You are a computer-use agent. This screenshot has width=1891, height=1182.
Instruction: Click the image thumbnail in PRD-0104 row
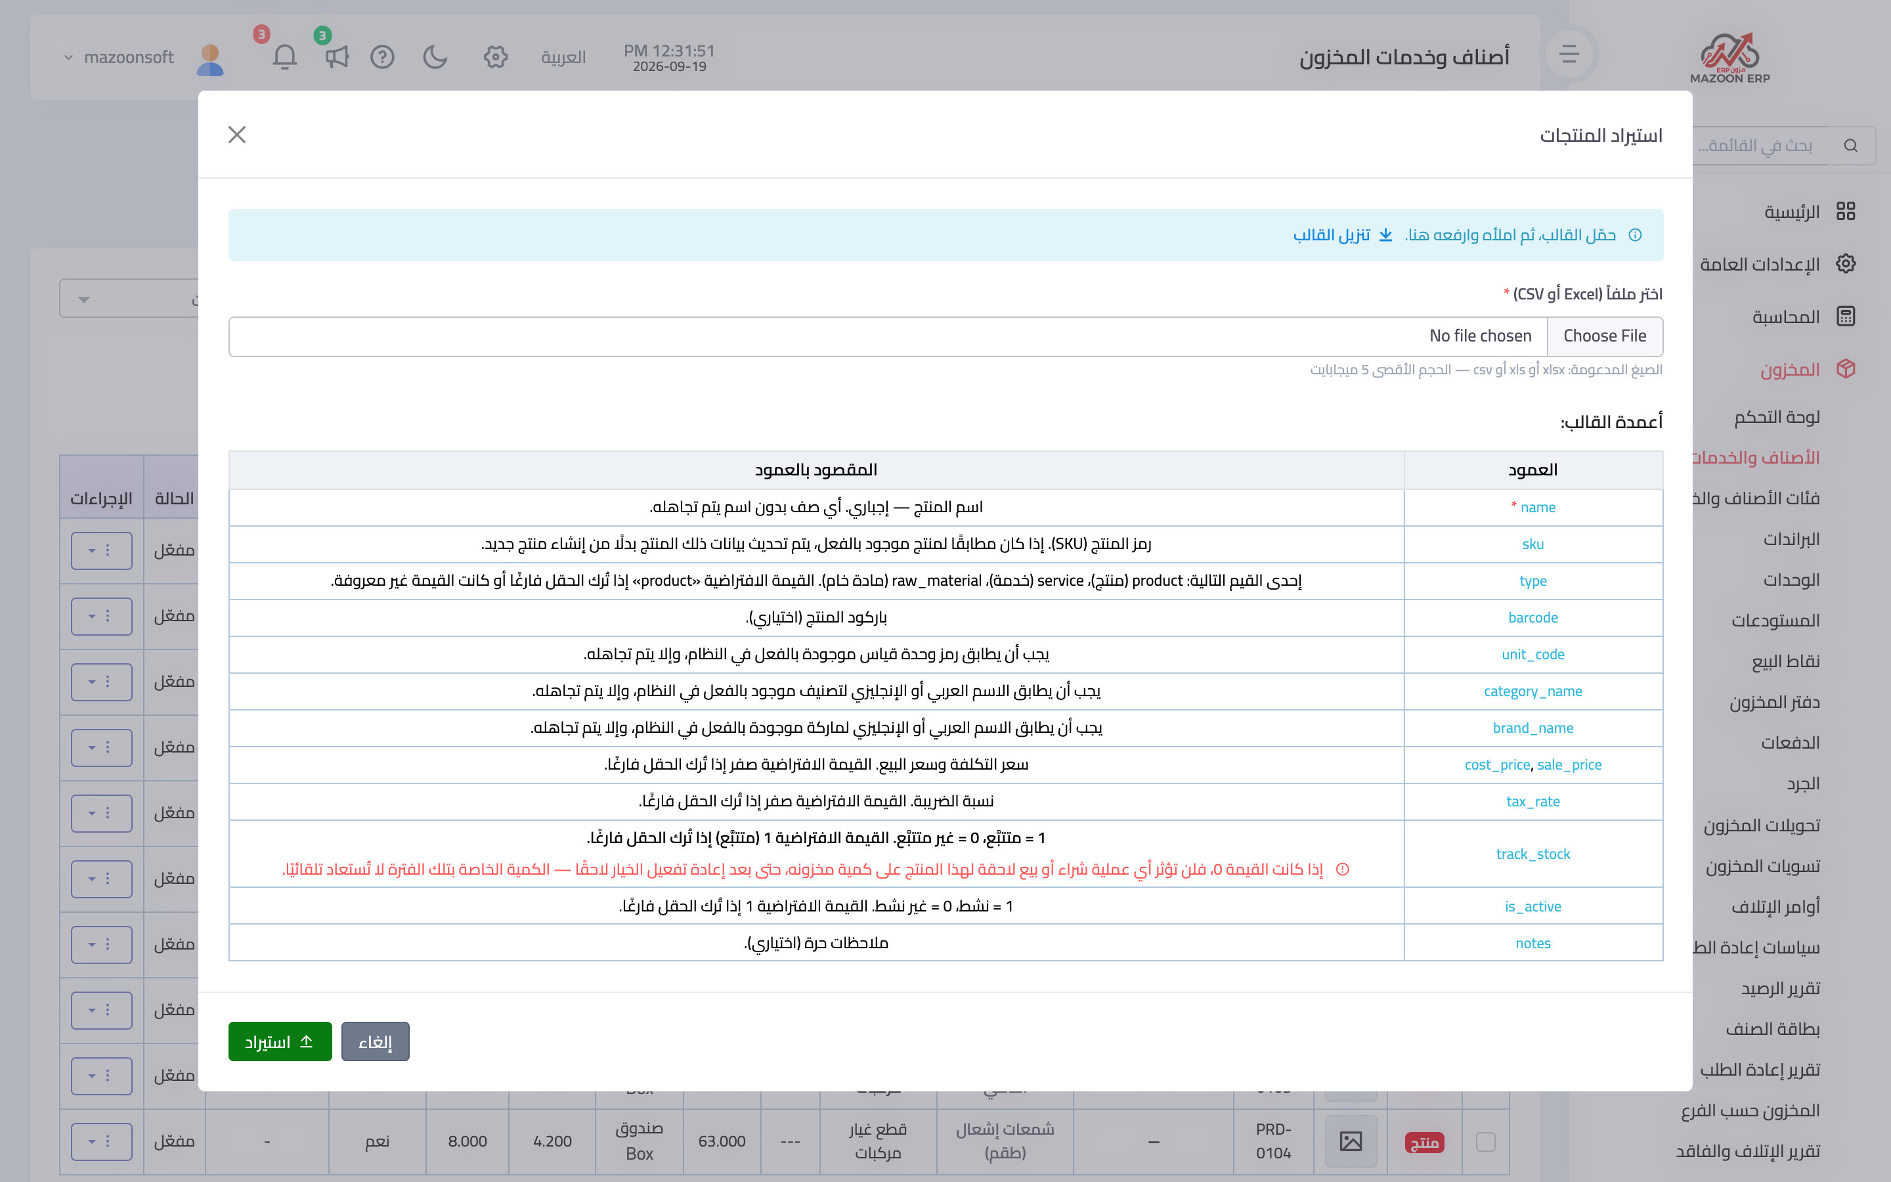click(1351, 1141)
